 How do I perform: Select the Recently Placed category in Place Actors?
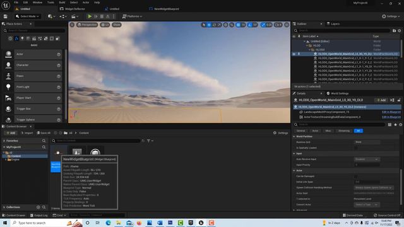point(10,38)
